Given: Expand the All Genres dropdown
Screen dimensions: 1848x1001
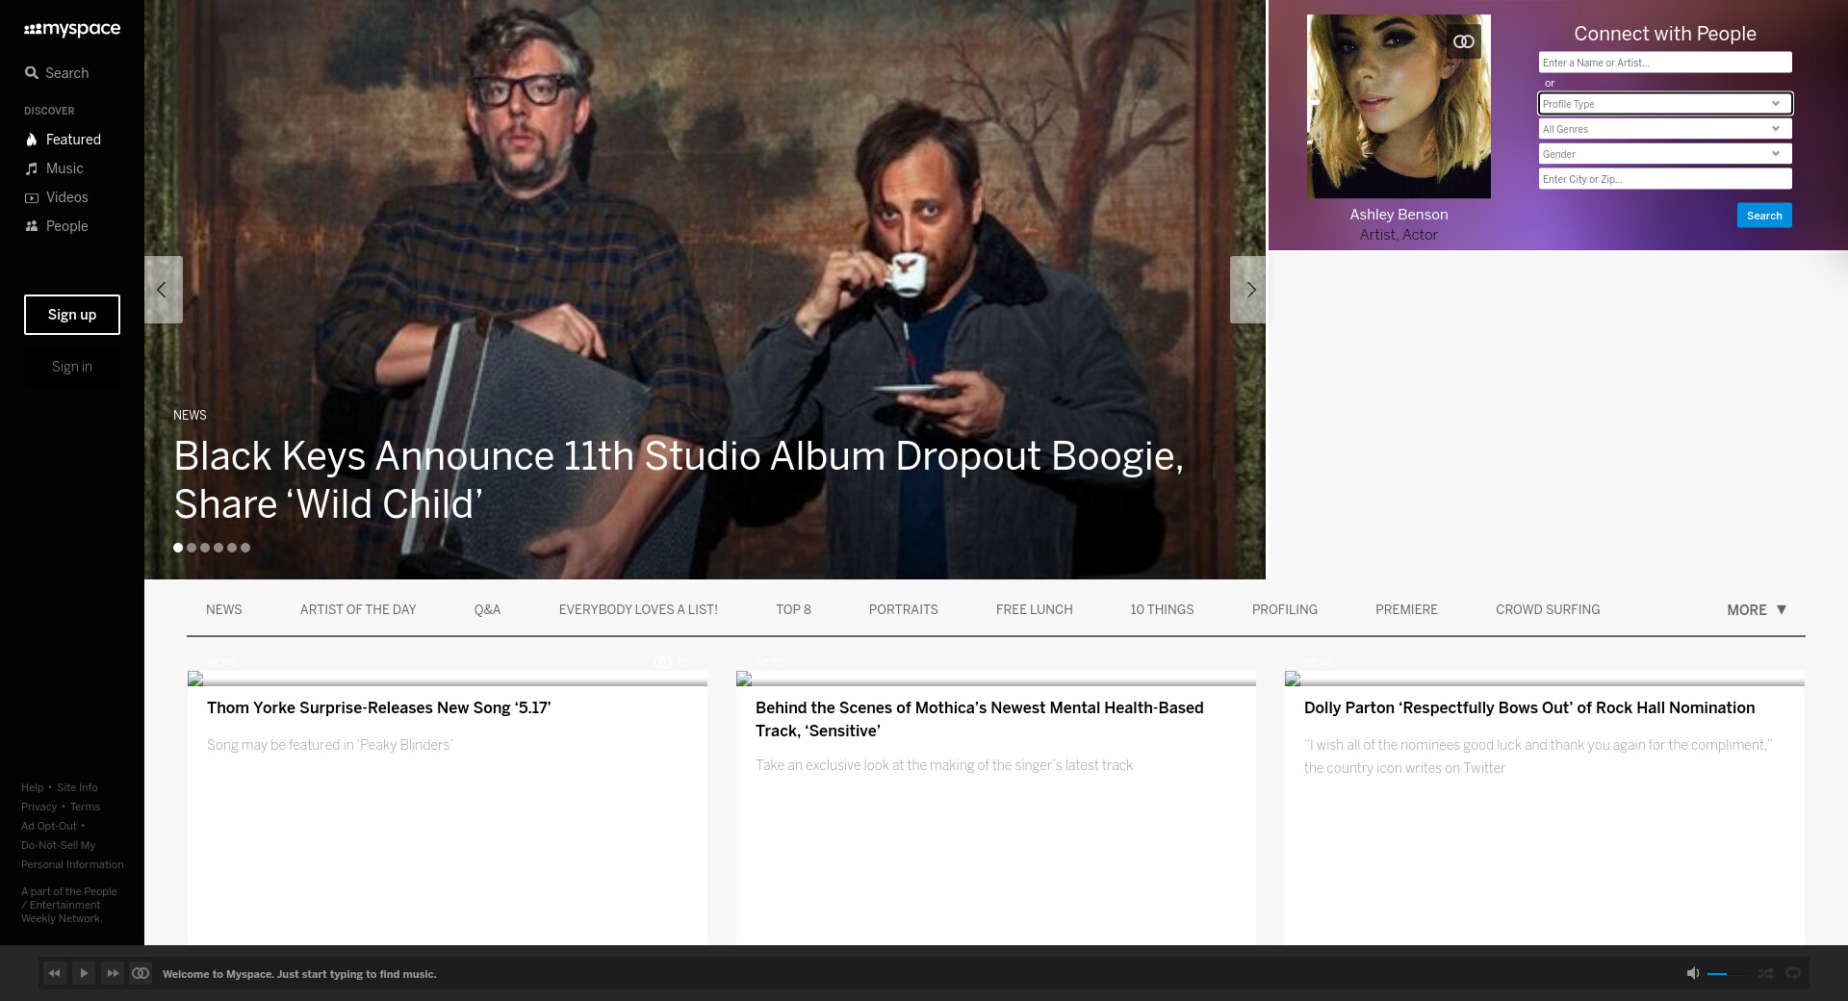Looking at the screenshot, I should click(1664, 129).
